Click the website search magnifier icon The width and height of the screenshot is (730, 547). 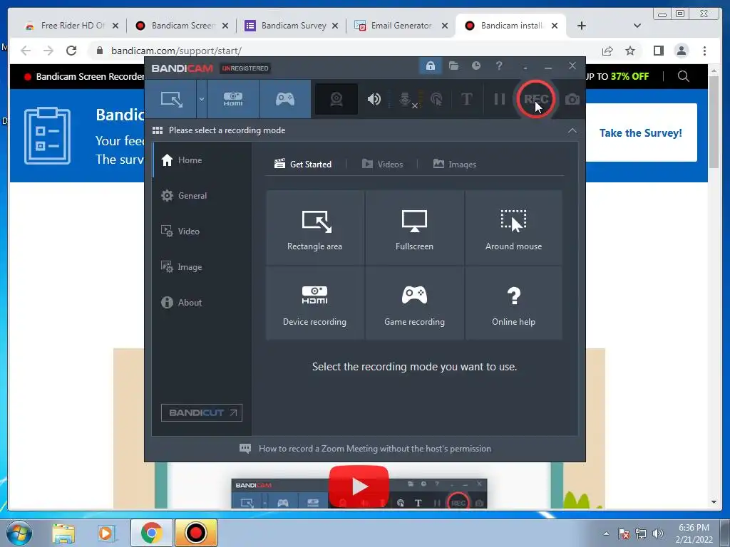click(x=684, y=76)
